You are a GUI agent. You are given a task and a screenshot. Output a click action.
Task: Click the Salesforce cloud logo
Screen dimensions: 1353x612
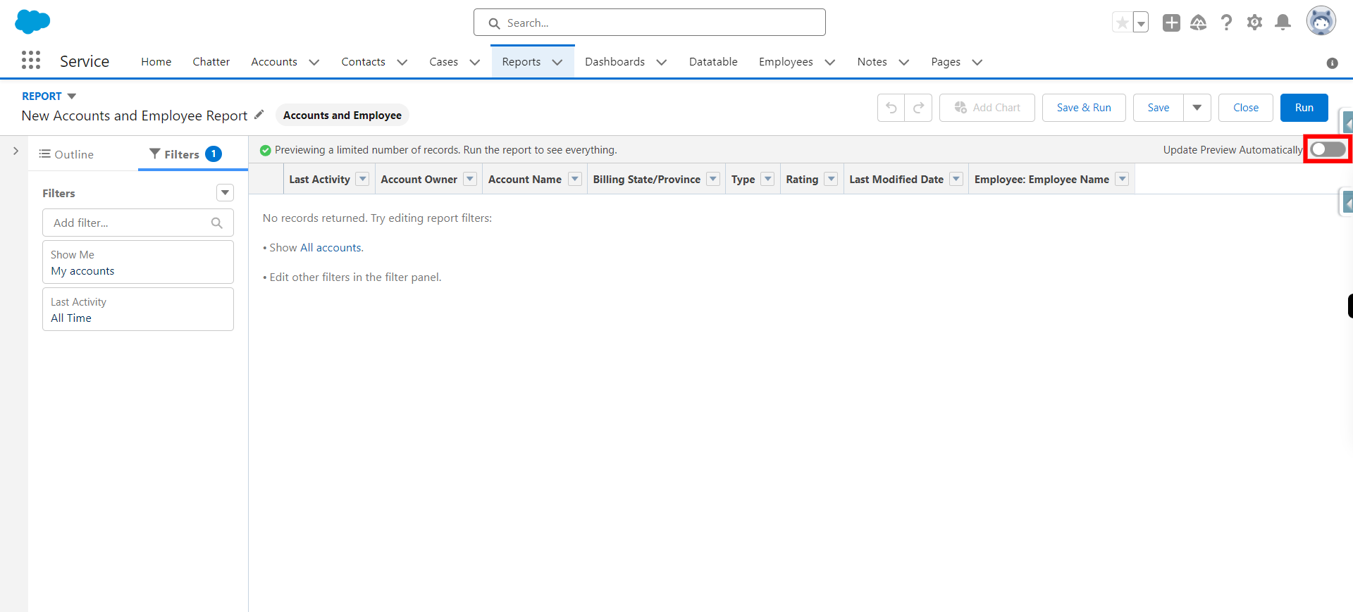(x=32, y=22)
